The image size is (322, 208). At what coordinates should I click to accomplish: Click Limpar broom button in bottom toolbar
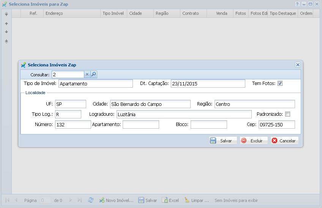click(x=197, y=200)
